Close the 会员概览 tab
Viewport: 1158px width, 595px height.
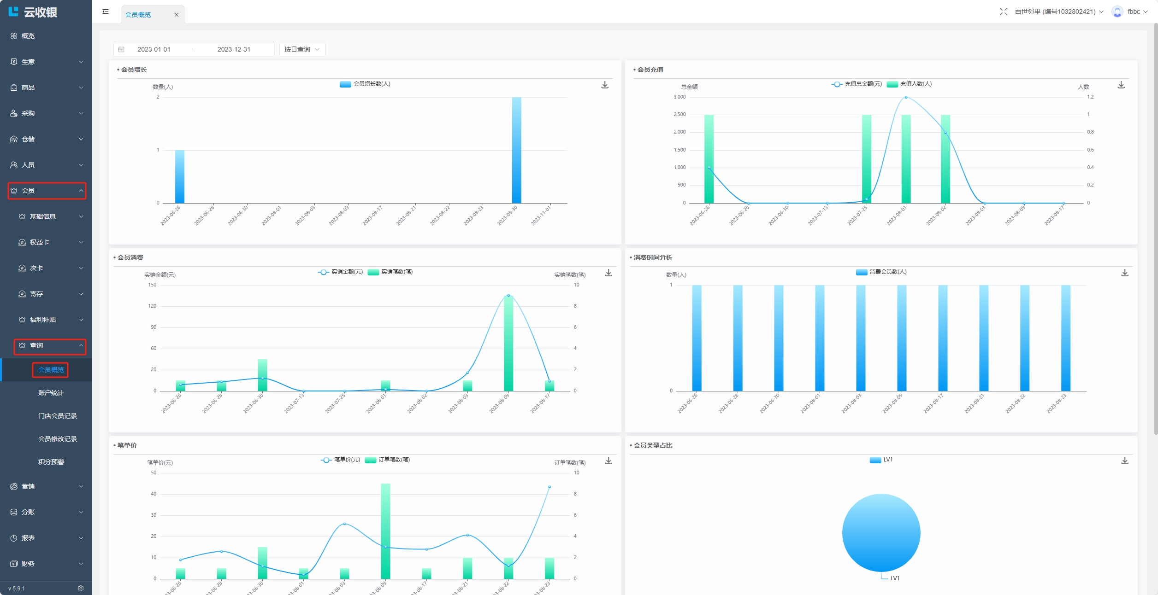[x=176, y=15]
